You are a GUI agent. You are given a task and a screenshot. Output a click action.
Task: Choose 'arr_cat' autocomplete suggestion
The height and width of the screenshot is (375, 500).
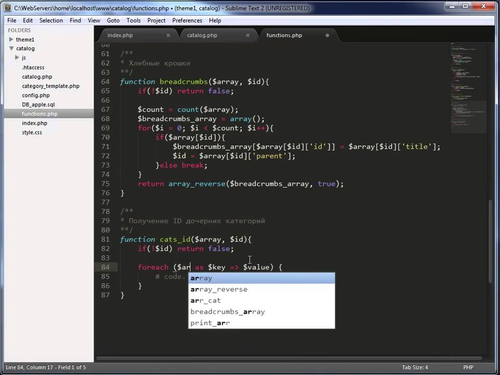(x=262, y=301)
